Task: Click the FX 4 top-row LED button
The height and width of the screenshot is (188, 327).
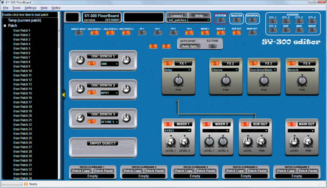Action: point(189,33)
